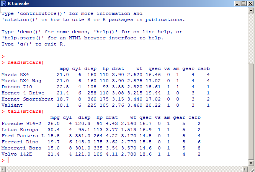Click the 'Maserati Bora' row name
255x172 pixels.
pyautogui.click(x=21, y=148)
